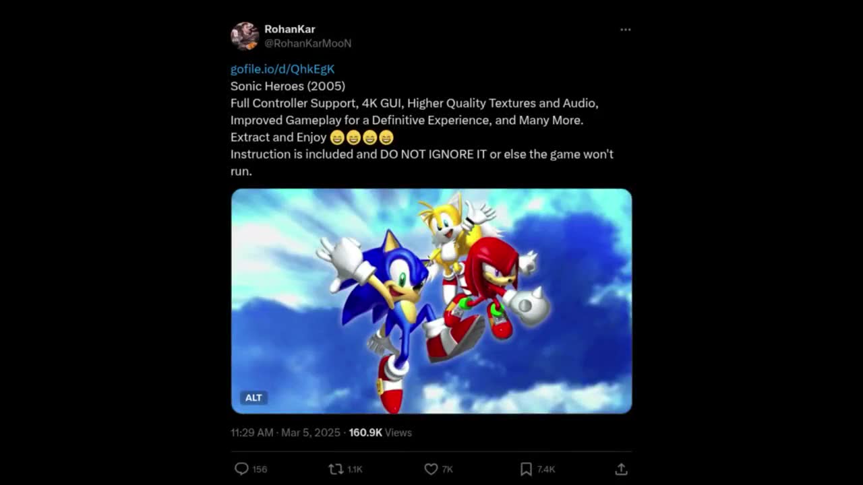The height and width of the screenshot is (485, 863).
Task: Open RohanKar's profile avatar
Action: 244,36
